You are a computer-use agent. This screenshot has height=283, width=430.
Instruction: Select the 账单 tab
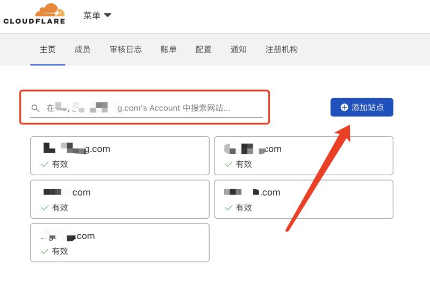click(168, 49)
